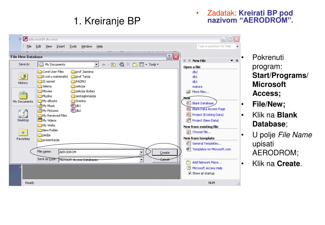Expand the File name dropdown arrow
The width and height of the screenshot is (325, 225).
coord(141,152)
